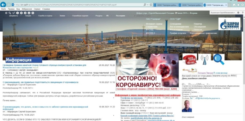Click the red hotline phone 62-92 icon
The width and height of the screenshot is (245, 121).
[x=189, y=59]
